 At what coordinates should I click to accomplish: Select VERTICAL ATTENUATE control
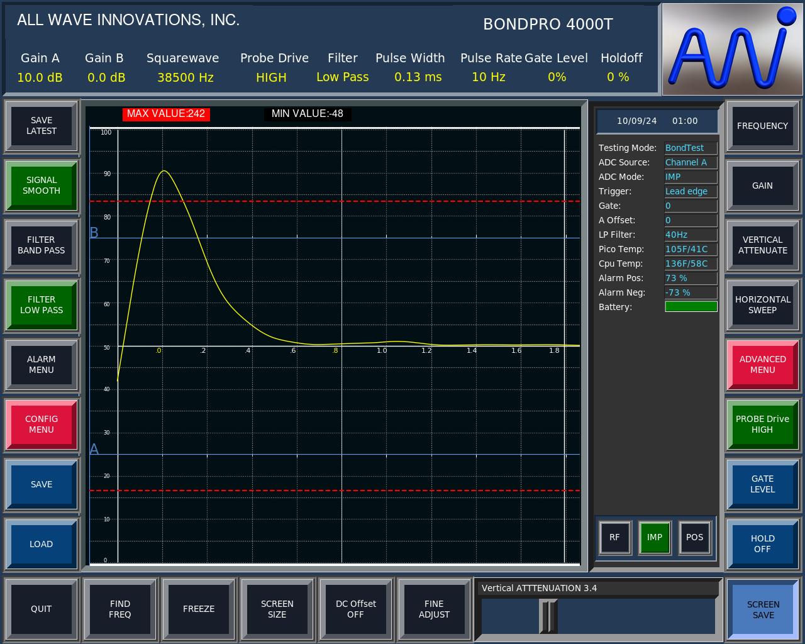(x=763, y=245)
